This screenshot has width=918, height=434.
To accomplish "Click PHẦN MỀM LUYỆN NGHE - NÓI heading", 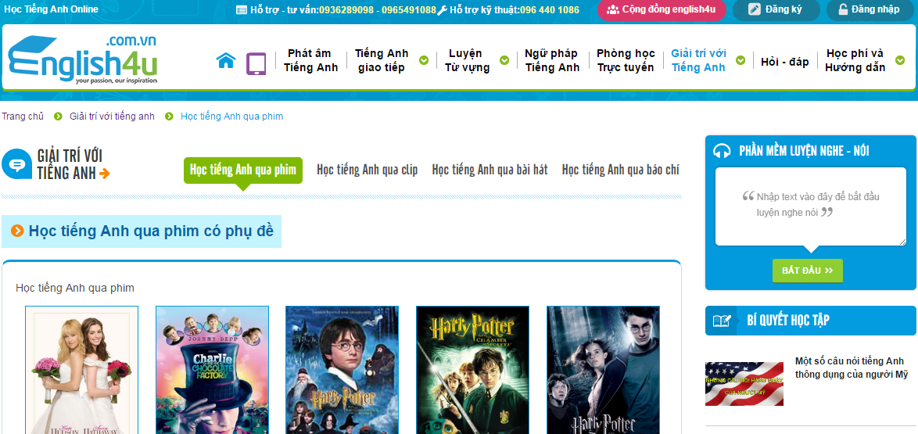I will tap(804, 151).
